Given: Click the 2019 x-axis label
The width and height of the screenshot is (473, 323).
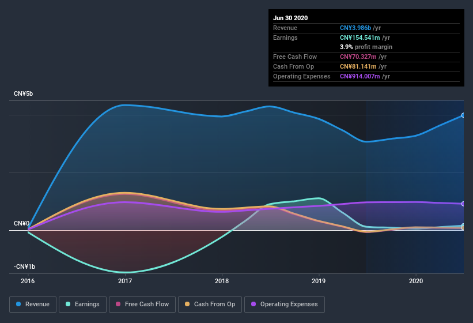Looking at the screenshot, I should pos(319,281).
